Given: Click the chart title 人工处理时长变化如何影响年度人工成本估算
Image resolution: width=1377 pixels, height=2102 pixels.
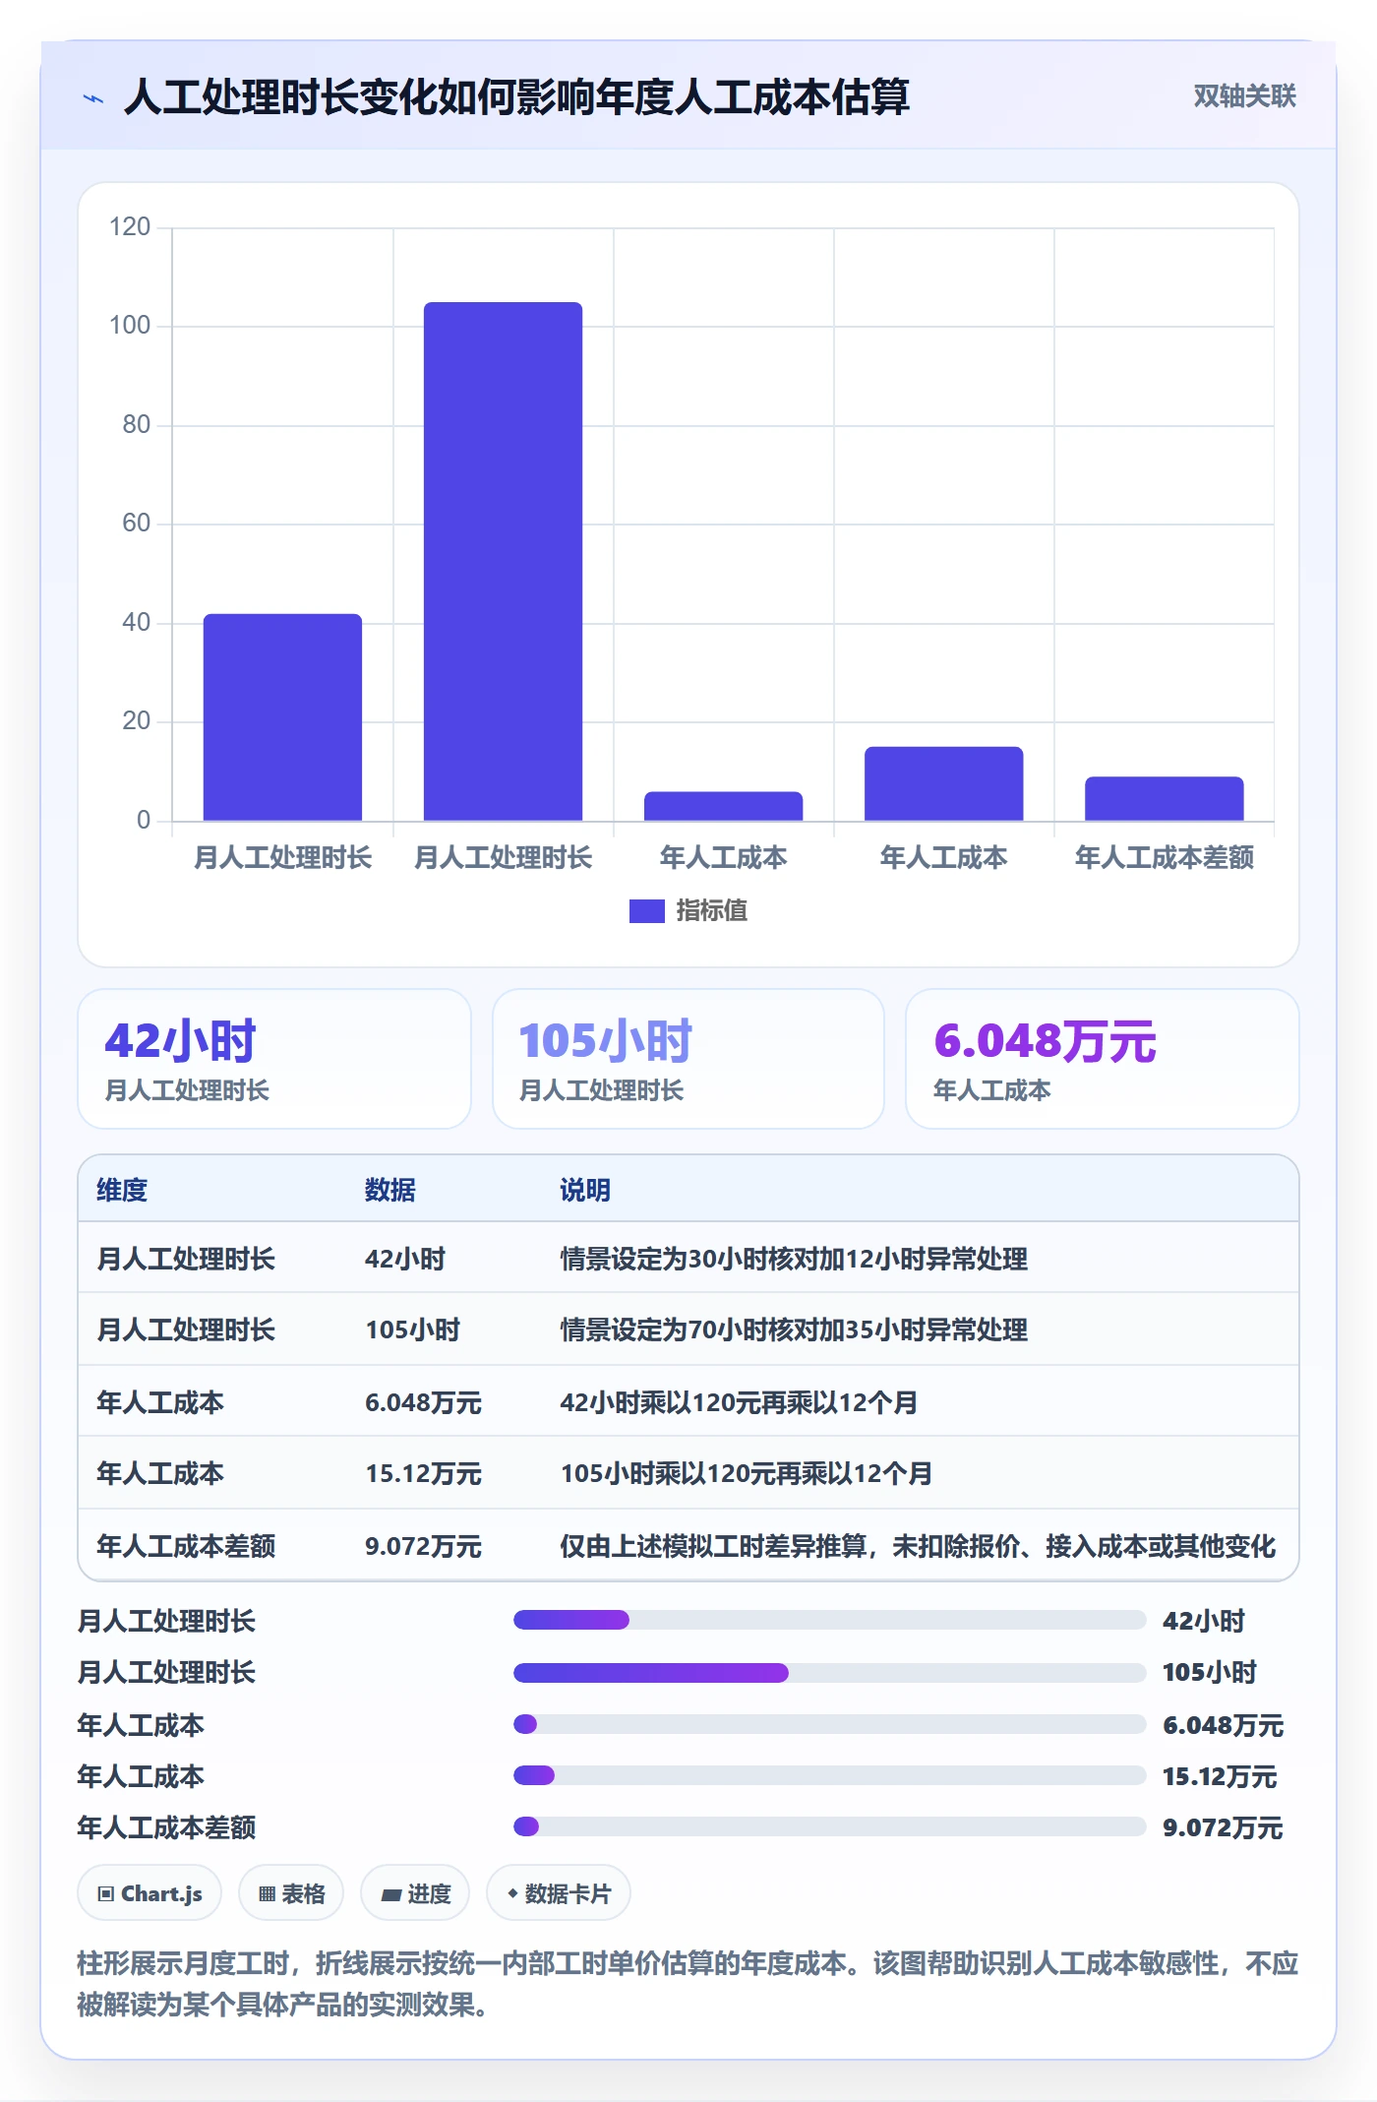Looking at the screenshot, I should (x=516, y=96).
